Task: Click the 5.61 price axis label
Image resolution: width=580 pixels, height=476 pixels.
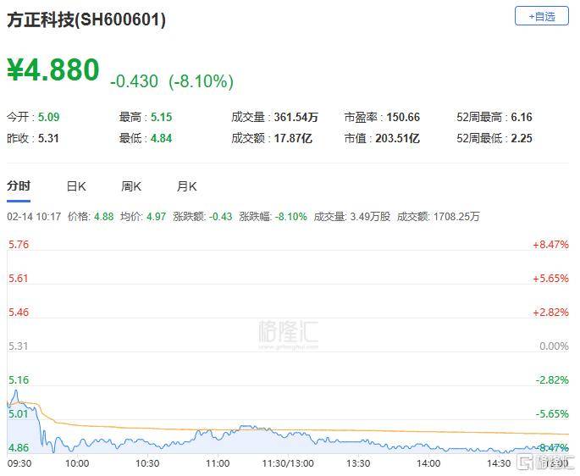Action: click(19, 279)
